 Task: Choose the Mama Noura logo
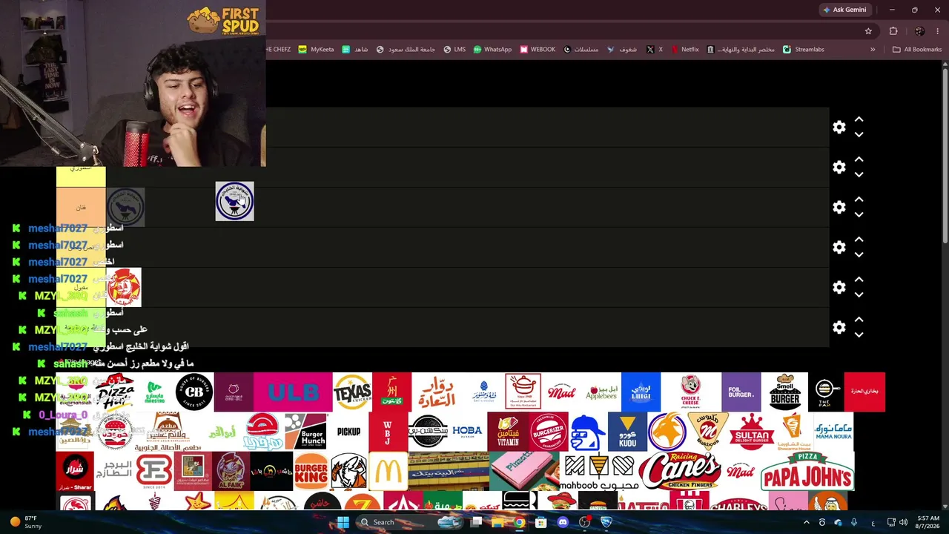coord(833,432)
